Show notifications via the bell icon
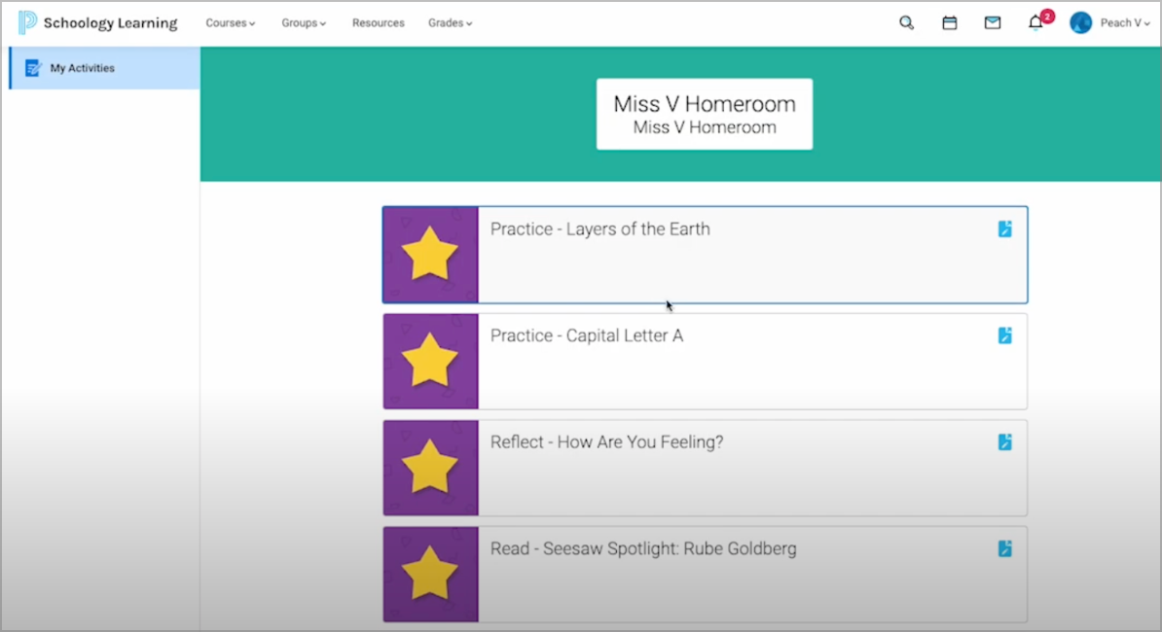 click(1035, 23)
